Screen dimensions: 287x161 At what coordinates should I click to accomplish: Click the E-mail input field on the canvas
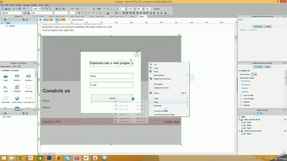(x=111, y=85)
